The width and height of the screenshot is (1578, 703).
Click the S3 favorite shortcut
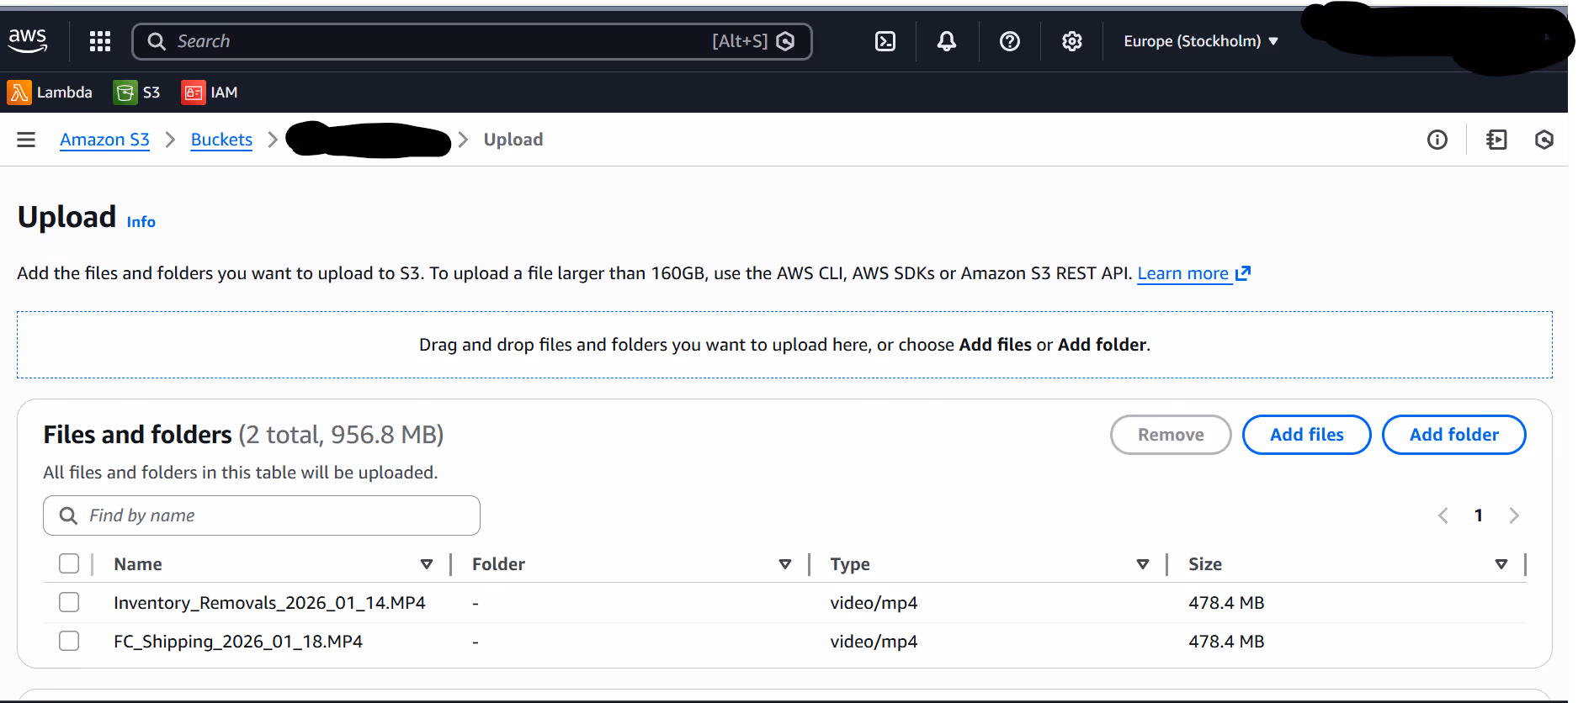[136, 92]
